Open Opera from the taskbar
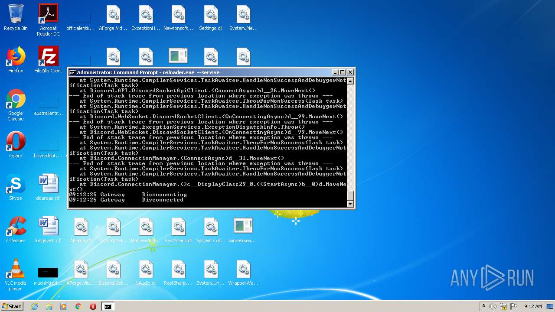Image resolution: width=555 pixels, height=312 pixels. (93, 306)
